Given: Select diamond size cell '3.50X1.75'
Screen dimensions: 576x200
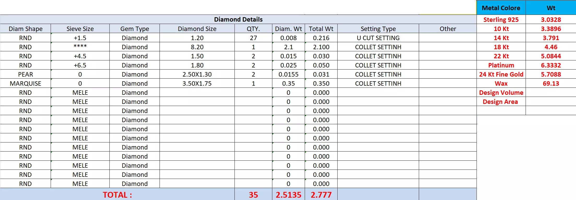Looking at the screenshot, I should pos(197,83).
